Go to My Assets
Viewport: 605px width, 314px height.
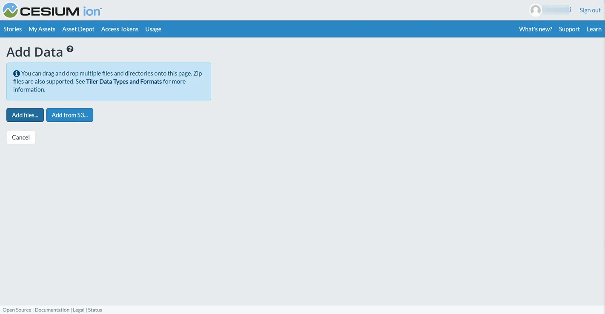42,29
